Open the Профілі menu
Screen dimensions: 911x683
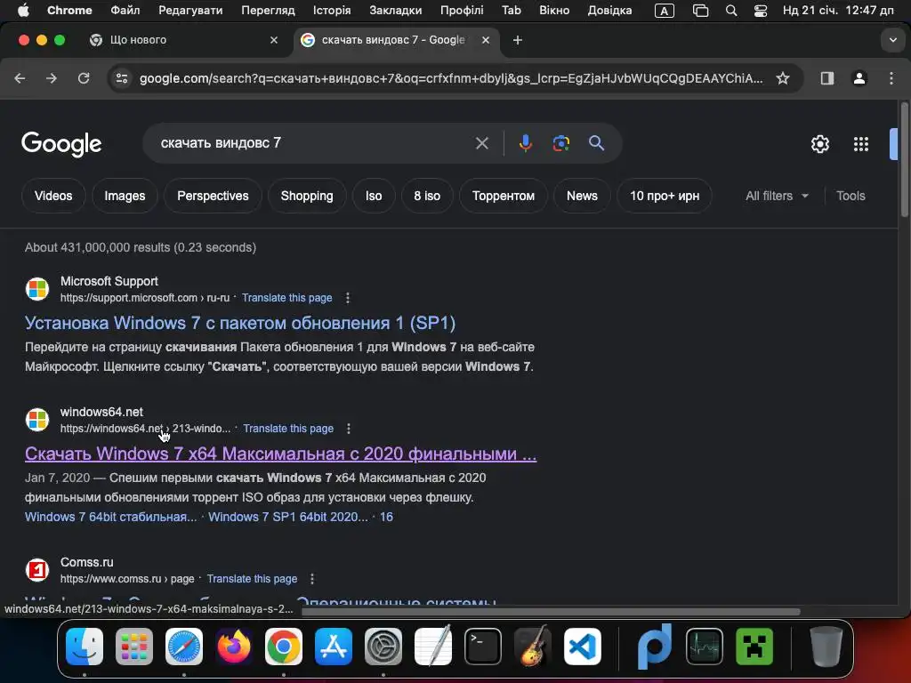462,11
